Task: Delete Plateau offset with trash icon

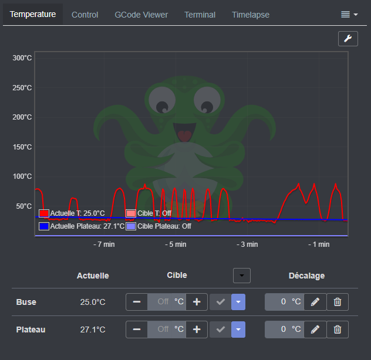Action: 338,330
